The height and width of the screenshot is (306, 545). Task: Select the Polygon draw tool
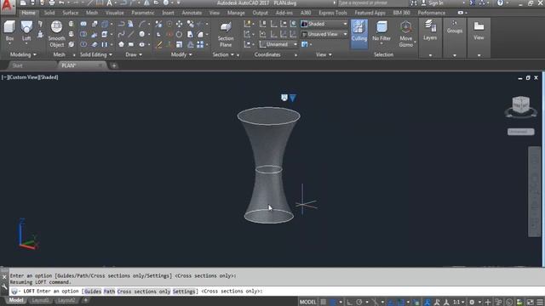pos(121,44)
